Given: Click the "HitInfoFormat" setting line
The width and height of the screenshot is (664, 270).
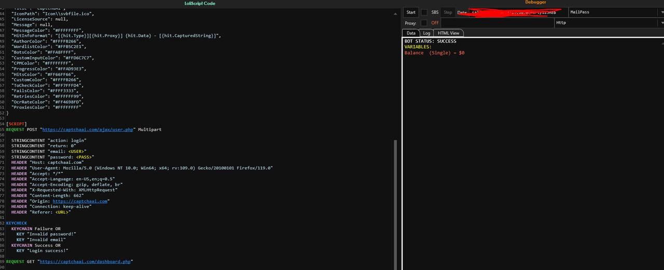Looking at the screenshot, I should click(117, 36).
